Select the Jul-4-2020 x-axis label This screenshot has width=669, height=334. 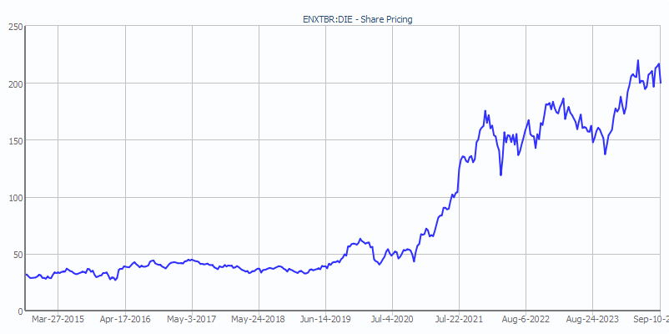[x=392, y=320]
